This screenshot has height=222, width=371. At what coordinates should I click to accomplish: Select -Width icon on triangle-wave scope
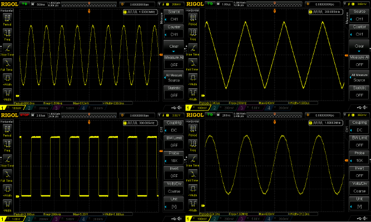click(193, 93)
